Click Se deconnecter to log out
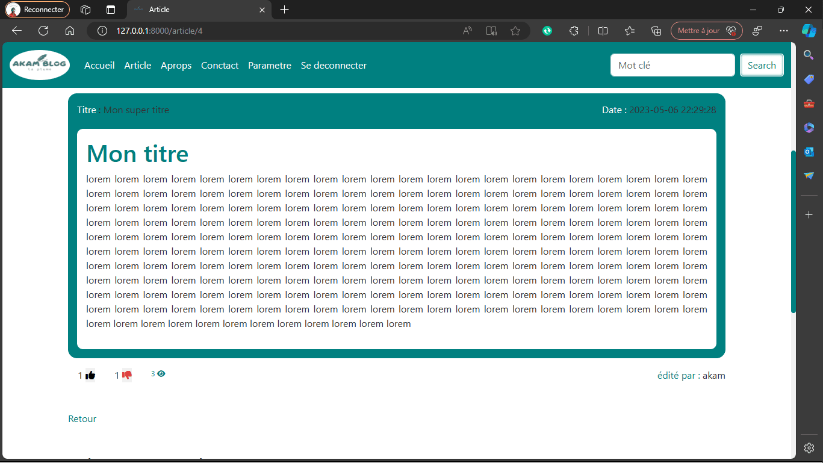The image size is (823, 463). click(334, 66)
